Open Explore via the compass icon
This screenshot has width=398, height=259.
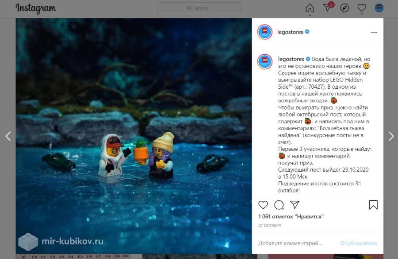[x=344, y=8]
